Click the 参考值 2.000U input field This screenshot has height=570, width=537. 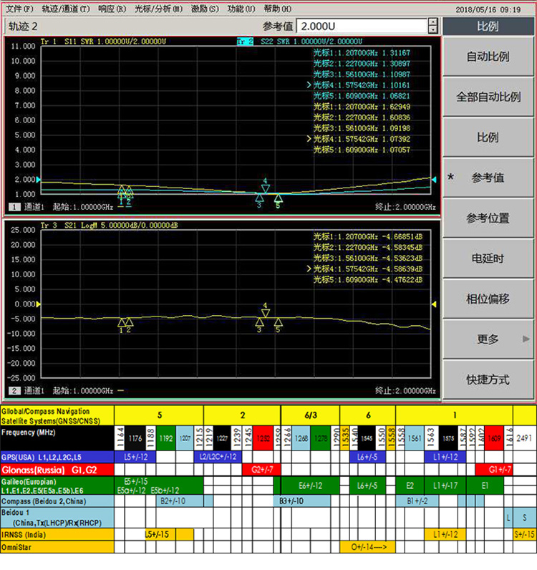360,26
